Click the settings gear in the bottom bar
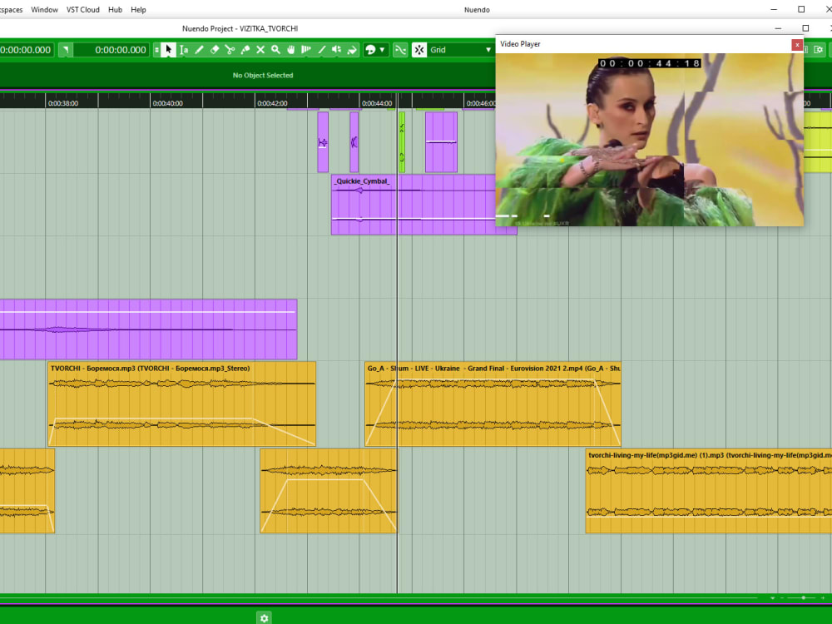 [x=265, y=618]
